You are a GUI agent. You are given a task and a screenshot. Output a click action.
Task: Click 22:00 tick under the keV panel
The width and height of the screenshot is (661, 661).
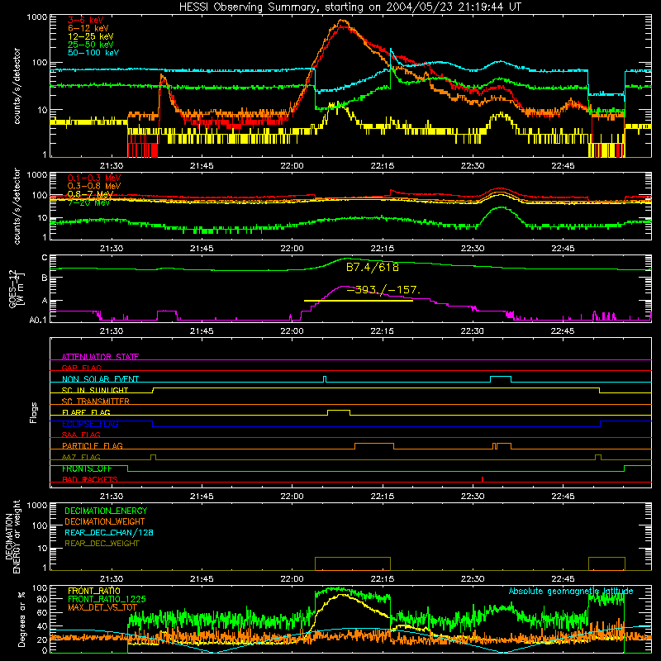pos(292,166)
